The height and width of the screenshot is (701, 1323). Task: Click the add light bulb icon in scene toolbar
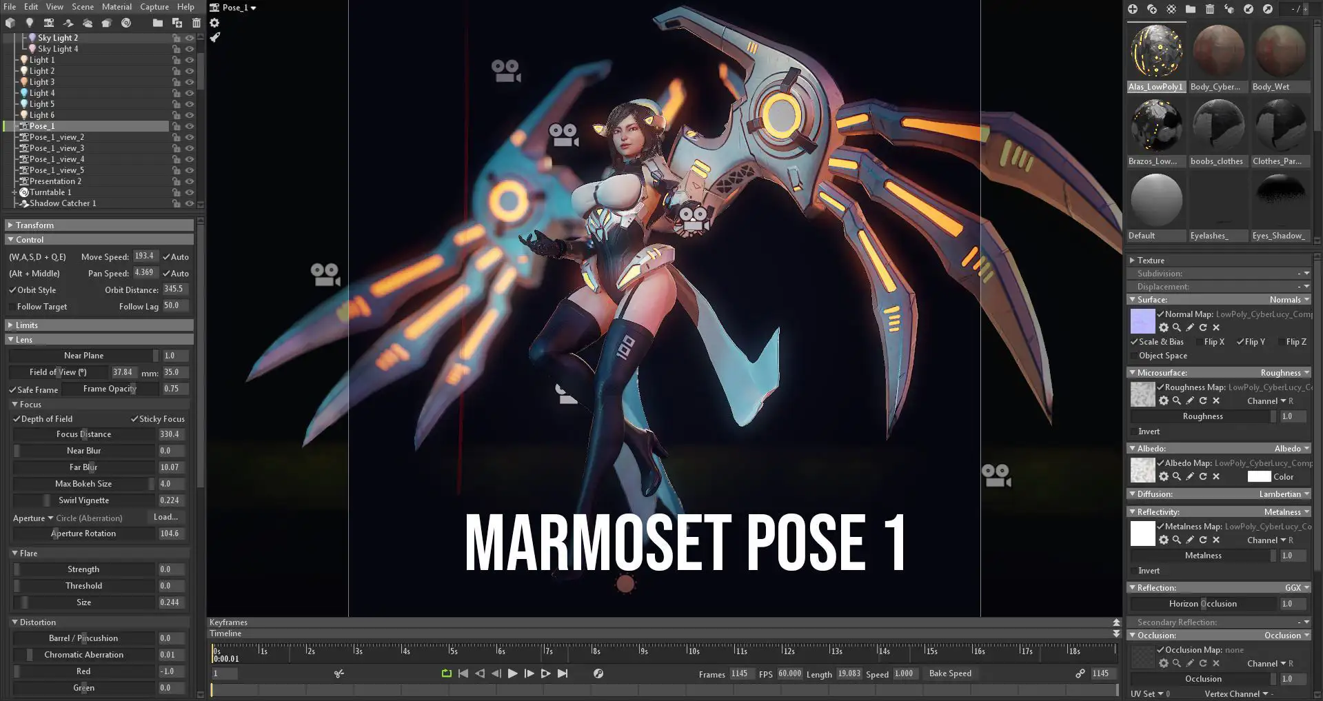[30, 23]
